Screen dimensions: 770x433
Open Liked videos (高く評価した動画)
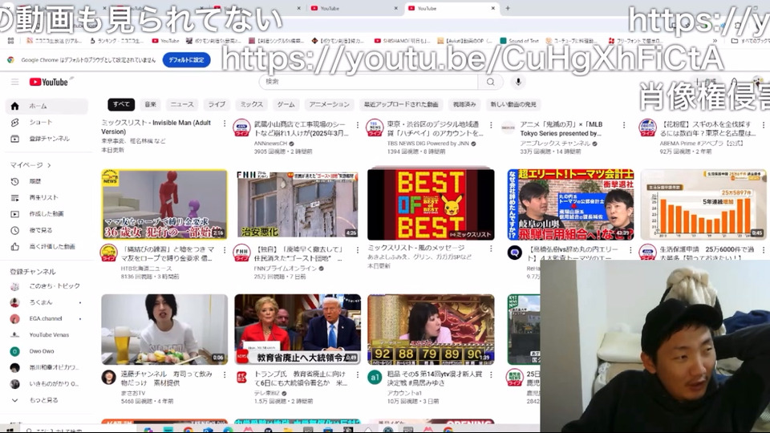[x=47, y=246]
